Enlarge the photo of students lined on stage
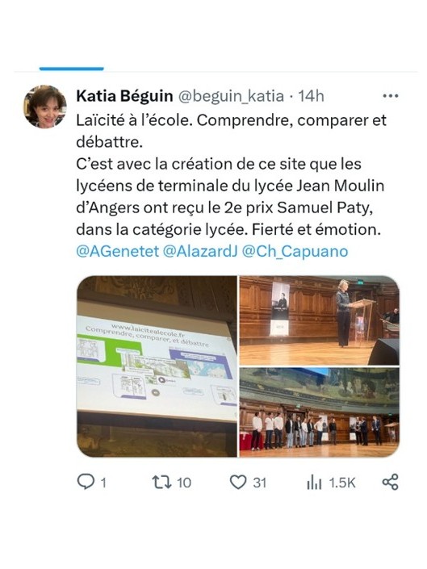 tap(320, 412)
